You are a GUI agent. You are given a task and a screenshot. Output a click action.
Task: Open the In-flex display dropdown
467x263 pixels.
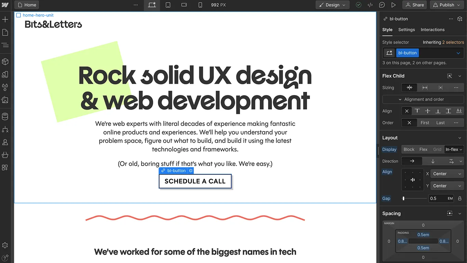point(454,149)
